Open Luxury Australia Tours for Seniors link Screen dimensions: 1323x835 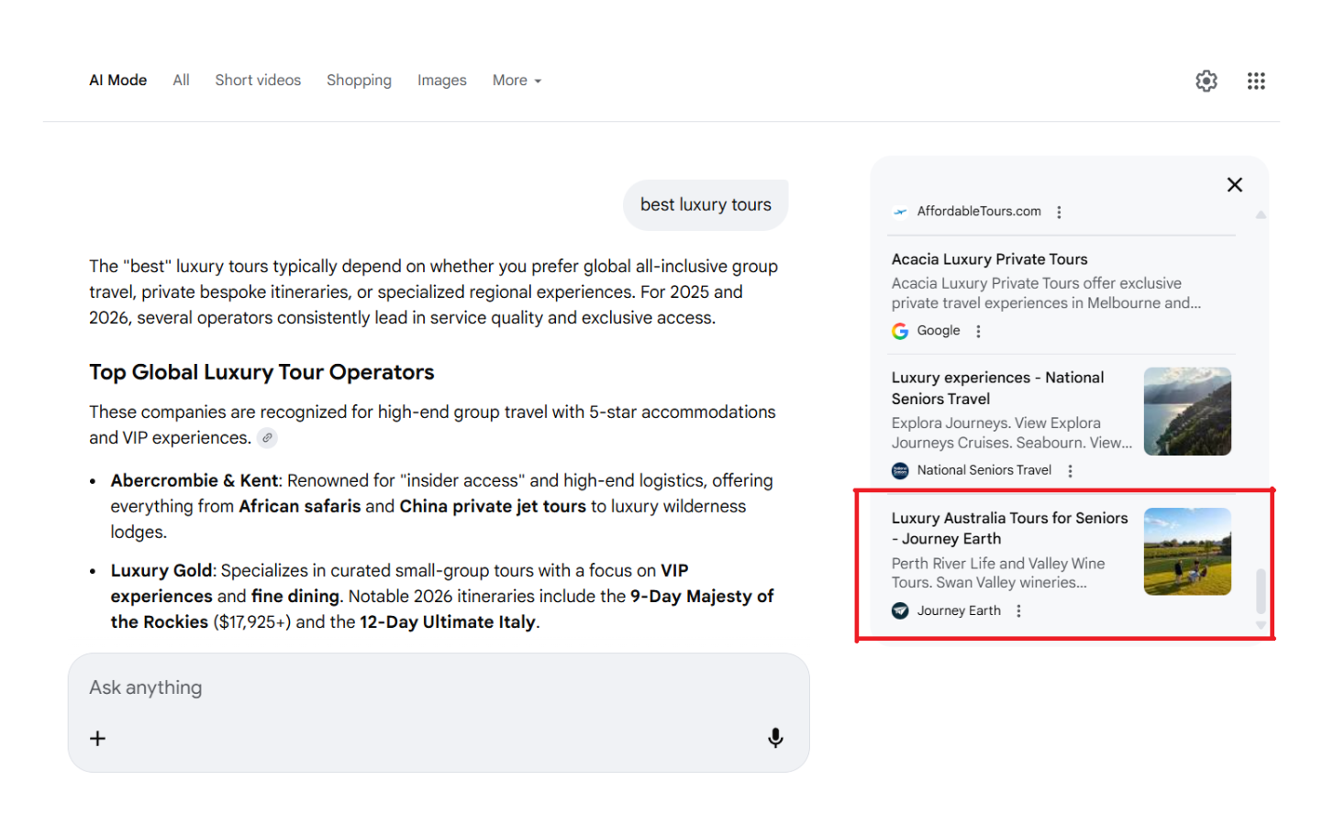pyautogui.click(x=1009, y=528)
